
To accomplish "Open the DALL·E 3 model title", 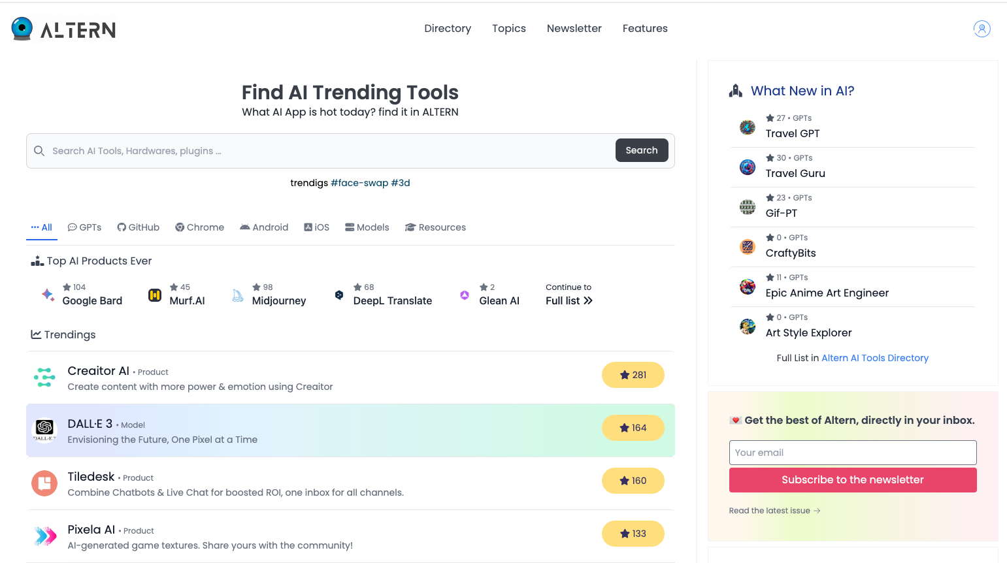I will pos(90,424).
